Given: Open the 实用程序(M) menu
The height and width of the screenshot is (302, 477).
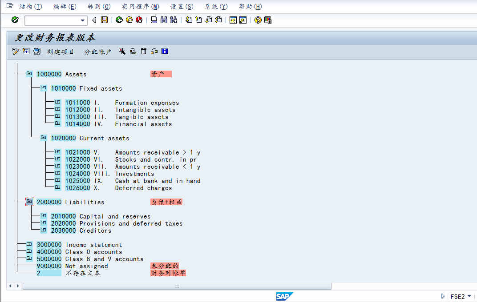Looking at the screenshot, I should (140, 6).
